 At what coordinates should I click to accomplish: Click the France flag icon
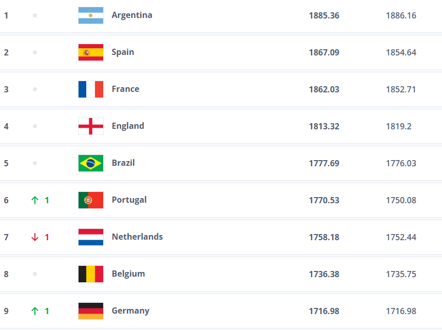pyautogui.click(x=90, y=89)
